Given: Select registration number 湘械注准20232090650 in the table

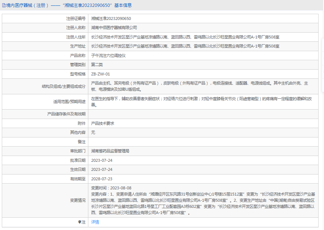Looking at the screenshot, I should 111,19.
